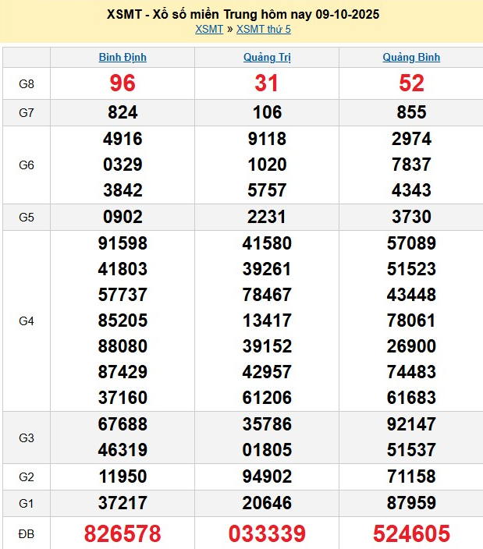Click the G1 result 20646
The image size is (483, 549).
click(267, 503)
